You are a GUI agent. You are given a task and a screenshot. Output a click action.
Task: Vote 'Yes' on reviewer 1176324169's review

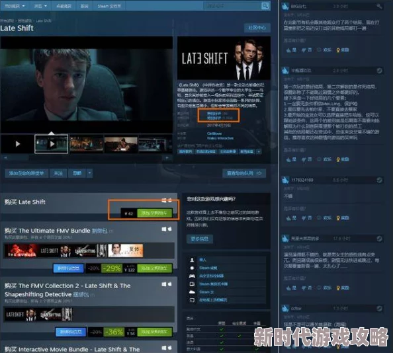coord(291,218)
